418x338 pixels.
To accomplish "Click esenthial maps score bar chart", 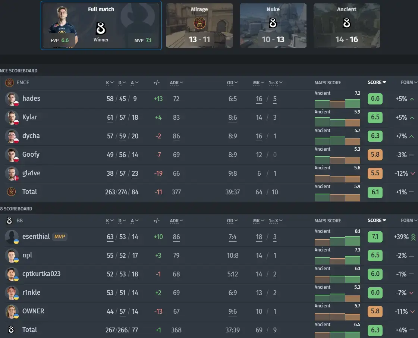I will [337, 241].
